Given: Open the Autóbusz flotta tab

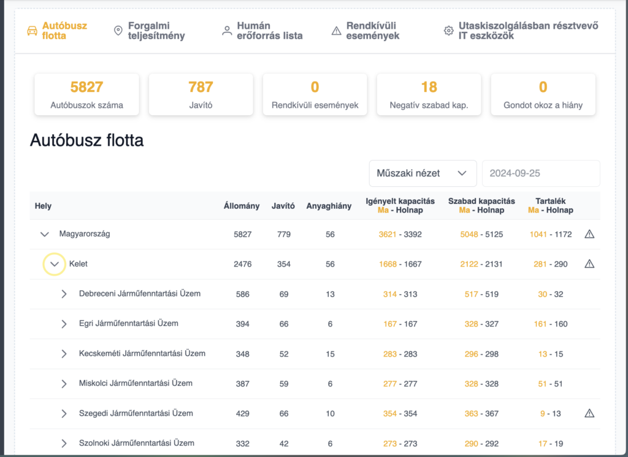Looking at the screenshot, I should click(x=57, y=31).
